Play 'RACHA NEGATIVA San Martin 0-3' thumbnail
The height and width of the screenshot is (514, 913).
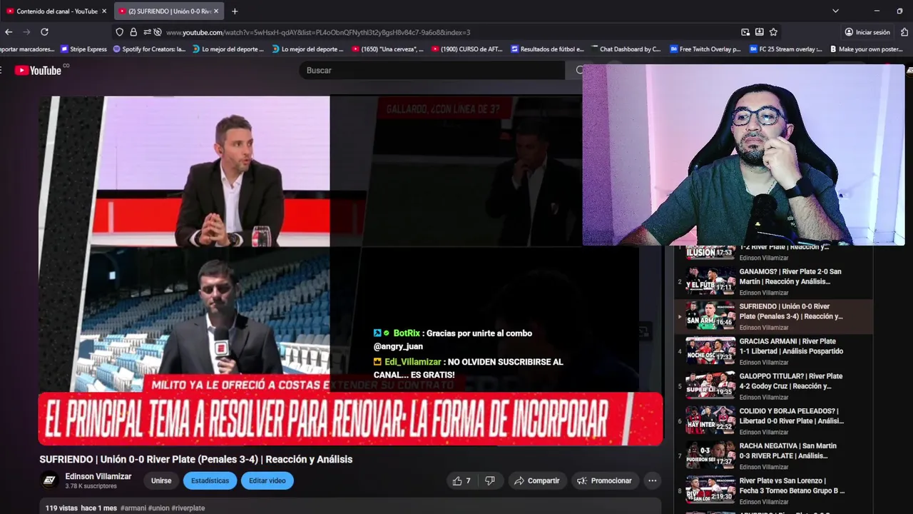click(x=710, y=455)
